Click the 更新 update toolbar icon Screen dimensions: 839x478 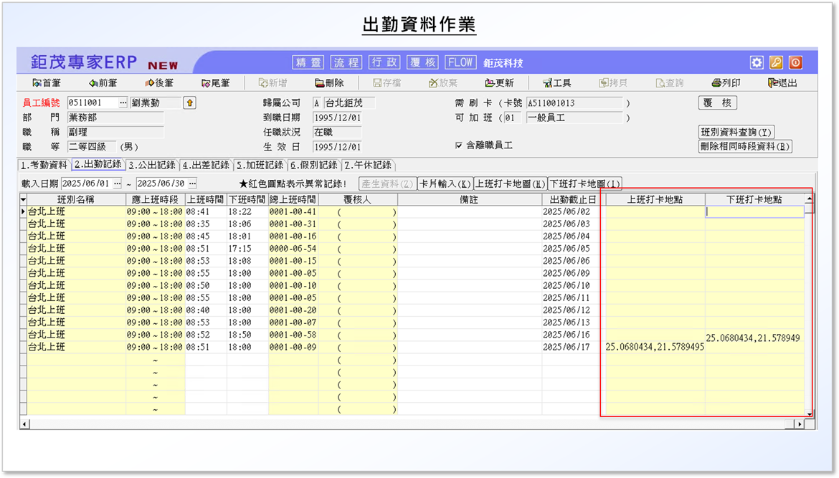pos(499,83)
